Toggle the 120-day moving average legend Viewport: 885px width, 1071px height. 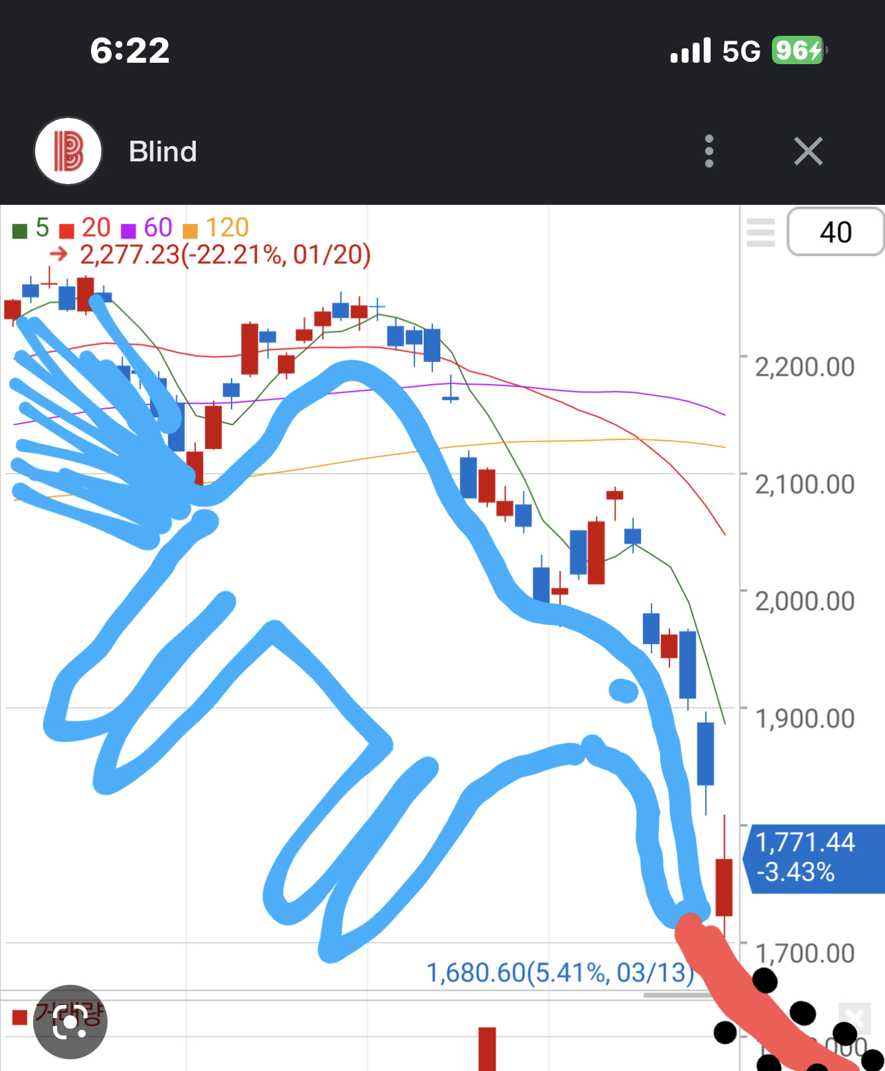pos(215,228)
